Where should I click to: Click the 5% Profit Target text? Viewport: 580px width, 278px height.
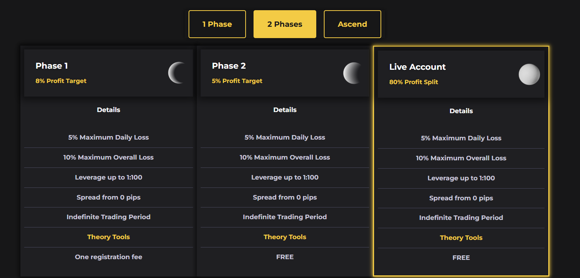(x=237, y=81)
